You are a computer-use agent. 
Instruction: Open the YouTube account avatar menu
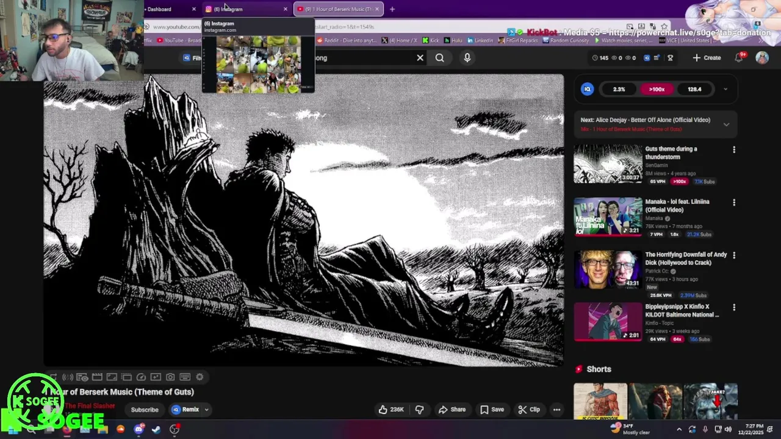point(762,58)
